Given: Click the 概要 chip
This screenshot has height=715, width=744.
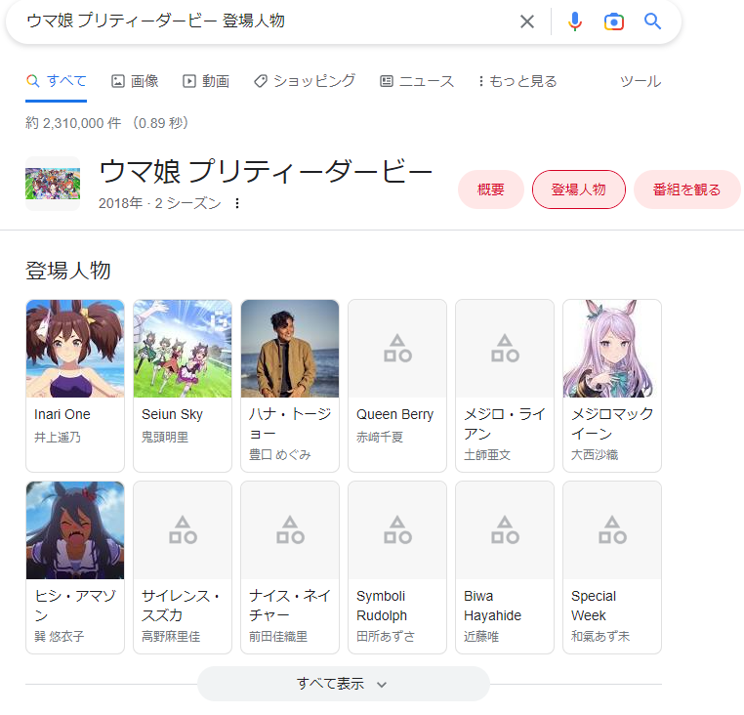Looking at the screenshot, I should click(490, 189).
